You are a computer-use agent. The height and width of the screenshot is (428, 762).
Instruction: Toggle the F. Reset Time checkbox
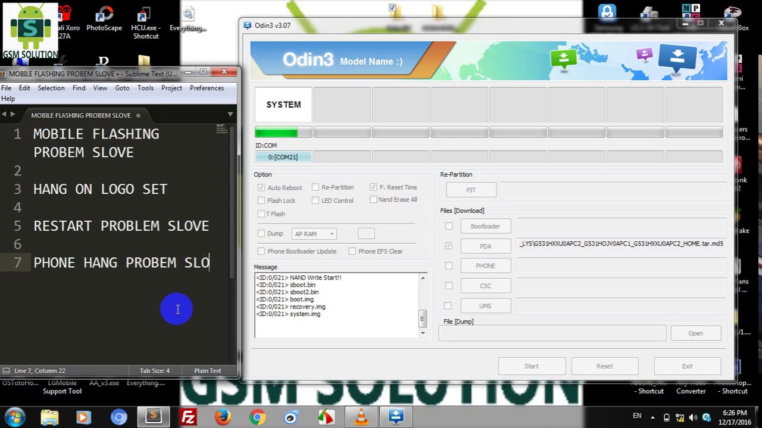tap(373, 187)
